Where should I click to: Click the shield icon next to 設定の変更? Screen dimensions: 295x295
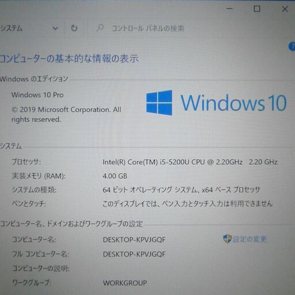tap(227, 239)
